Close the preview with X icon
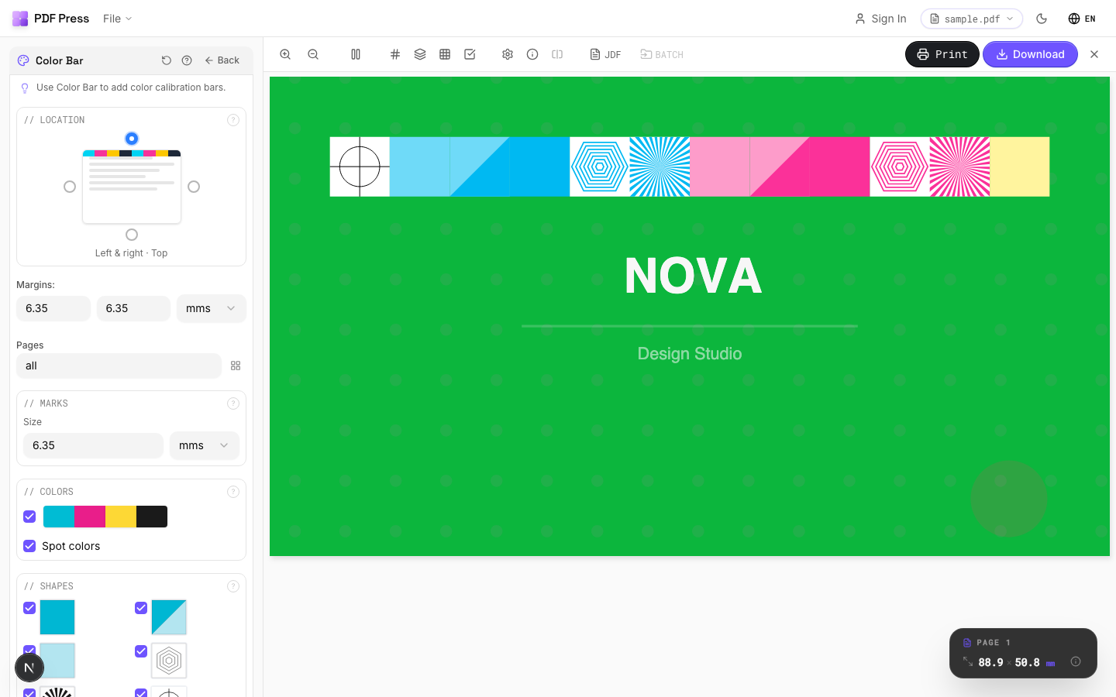 pos(1094,54)
